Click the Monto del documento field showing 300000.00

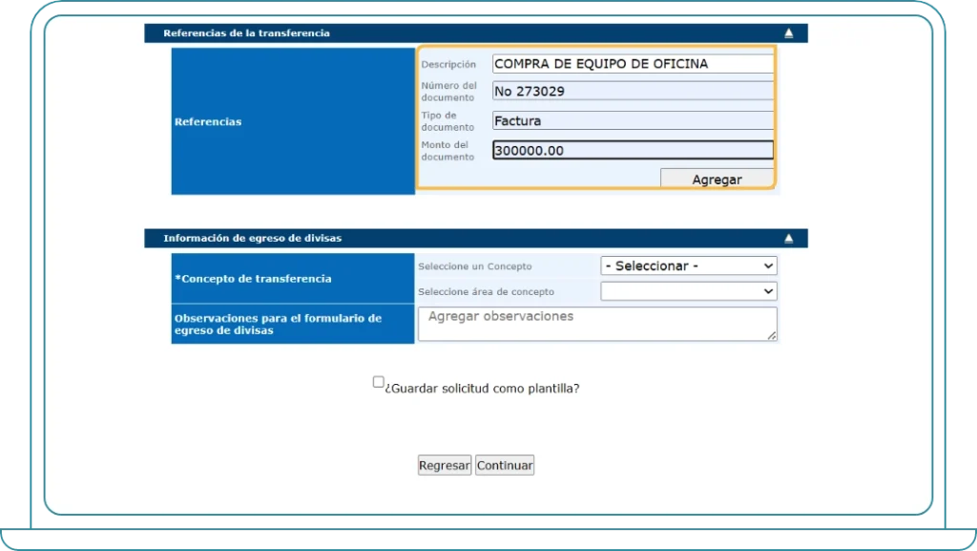click(x=632, y=150)
